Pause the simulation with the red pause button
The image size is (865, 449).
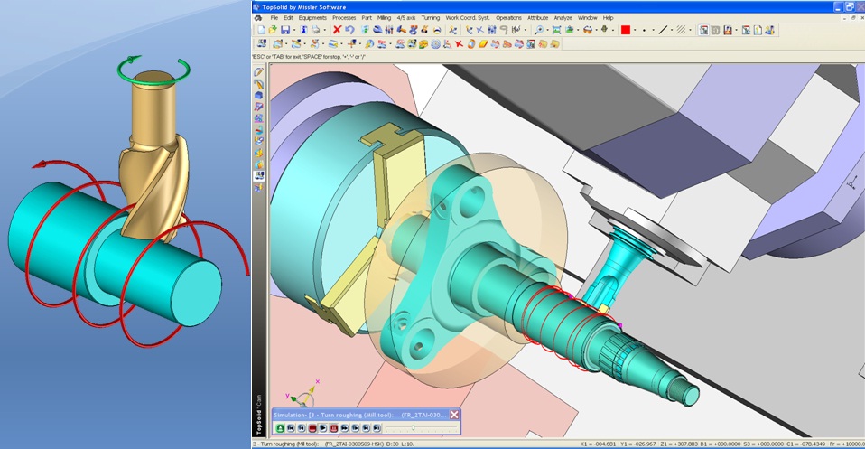click(x=334, y=428)
